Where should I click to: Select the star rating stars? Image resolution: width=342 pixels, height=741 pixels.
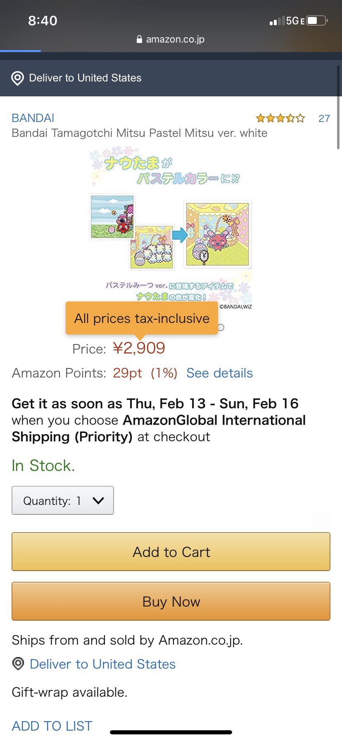point(280,118)
